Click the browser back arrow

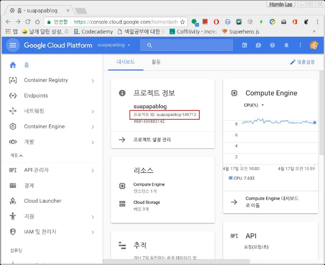point(8,22)
